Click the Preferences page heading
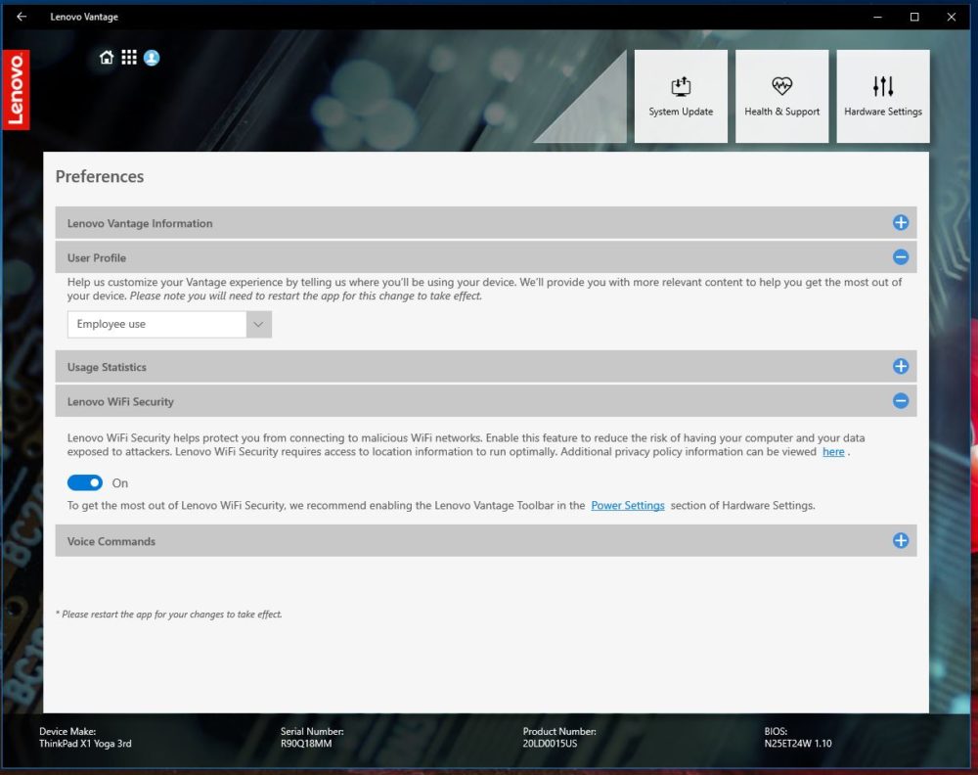The width and height of the screenshot is (978, 775). 100,176
